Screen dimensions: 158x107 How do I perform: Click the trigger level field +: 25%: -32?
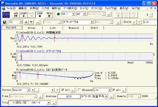tap(20, 103)
